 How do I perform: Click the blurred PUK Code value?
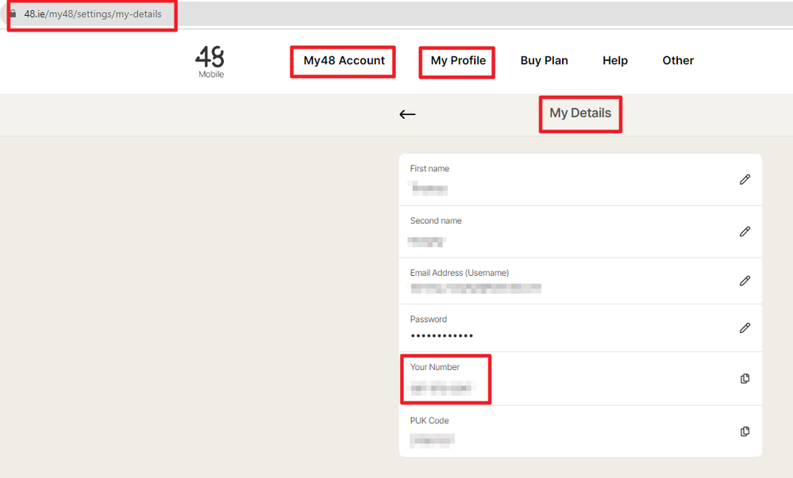point(433,440)
